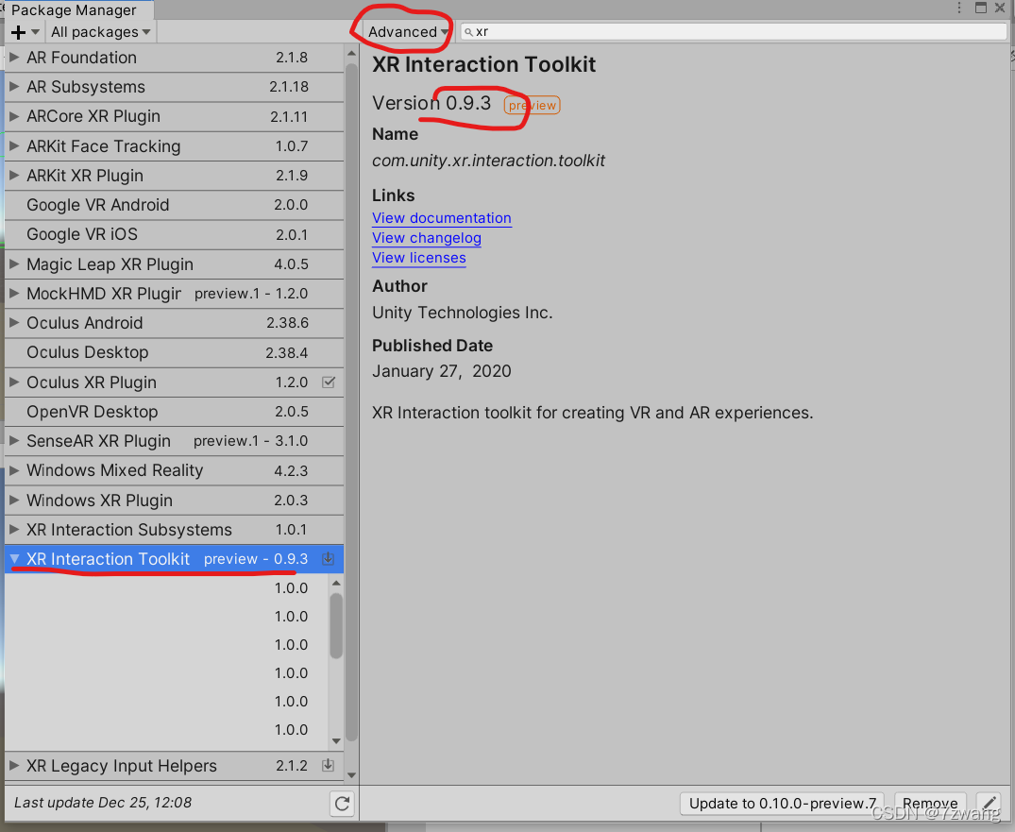Open View documentation link

[x=442, y=218]
